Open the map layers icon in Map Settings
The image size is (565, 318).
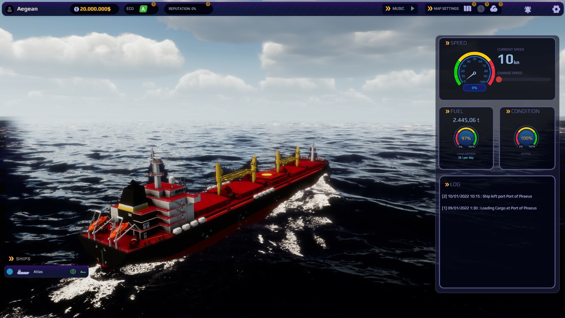point(467,9)
